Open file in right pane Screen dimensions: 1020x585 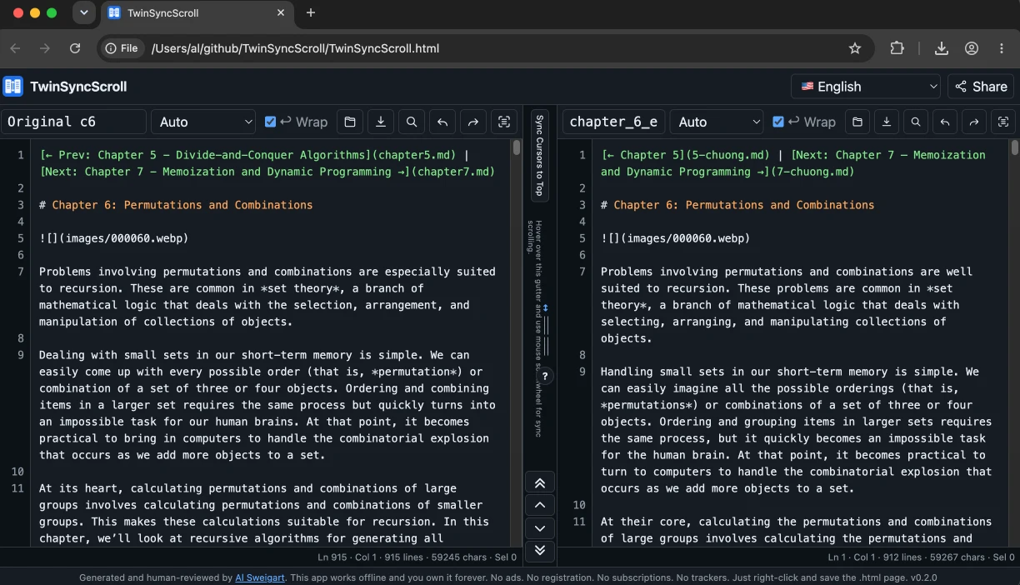click(857, 122)
